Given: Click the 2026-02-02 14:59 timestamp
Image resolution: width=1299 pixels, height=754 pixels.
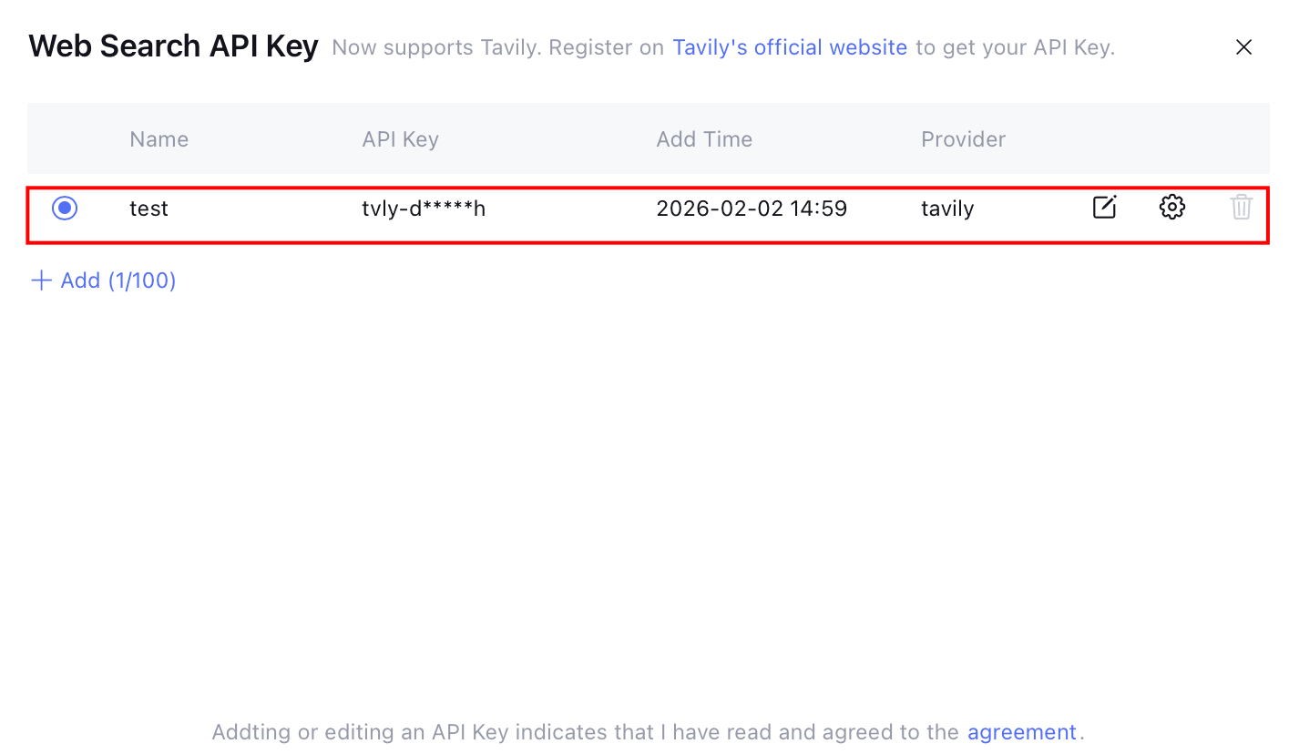Looking at the screenshot, I should pyautogui.click(x=752, y=209).
